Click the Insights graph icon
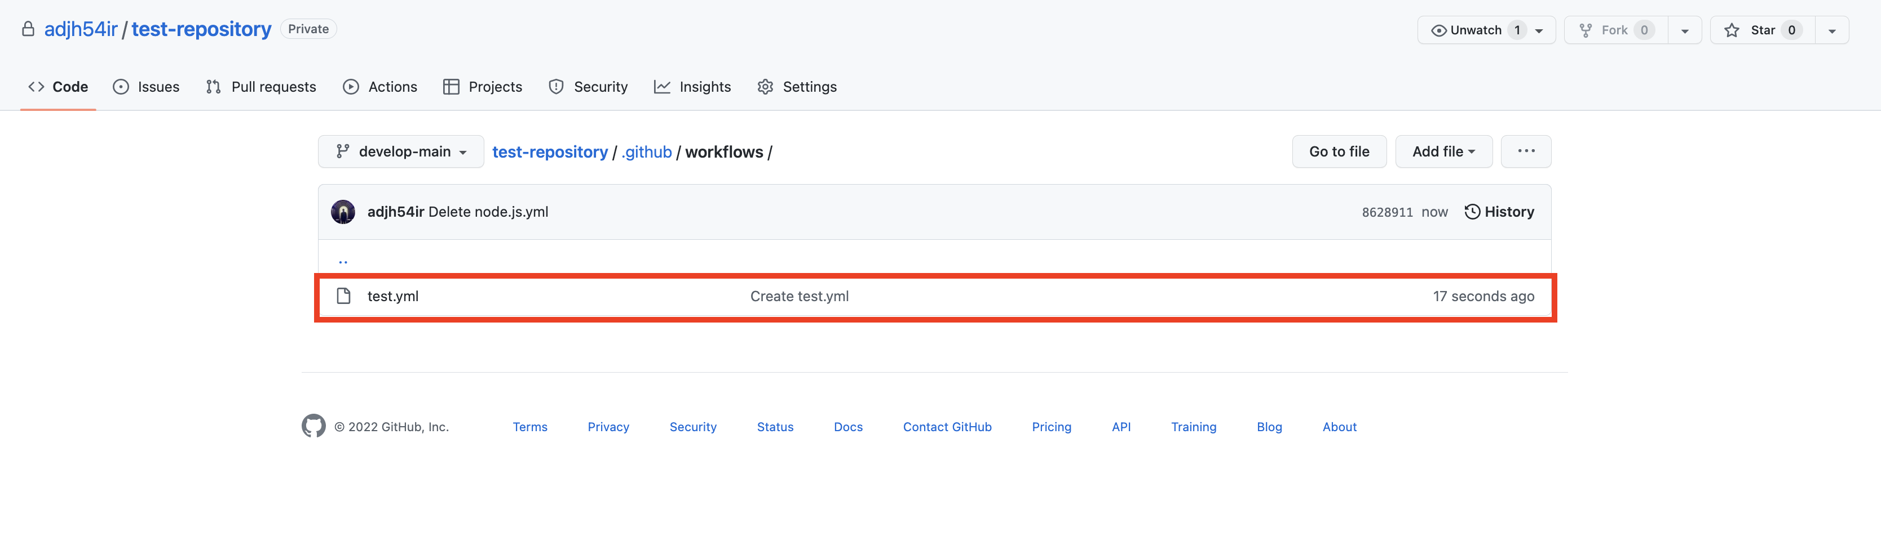 663,87
